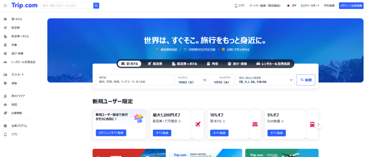
Task: Click the 宿・ホテル bed icon in sidebar
Action: [5, 19]
